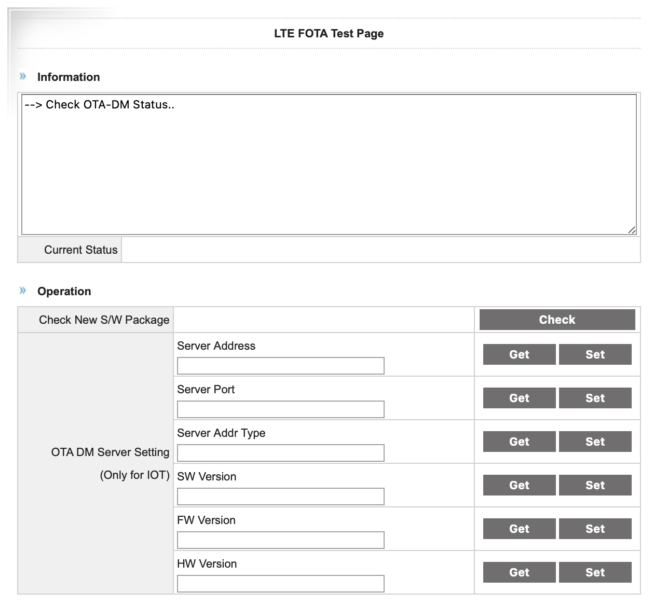The height and width of the screenshot is (606, 654).
Task: Click the FW Version text field
Action: click(280, 540)
